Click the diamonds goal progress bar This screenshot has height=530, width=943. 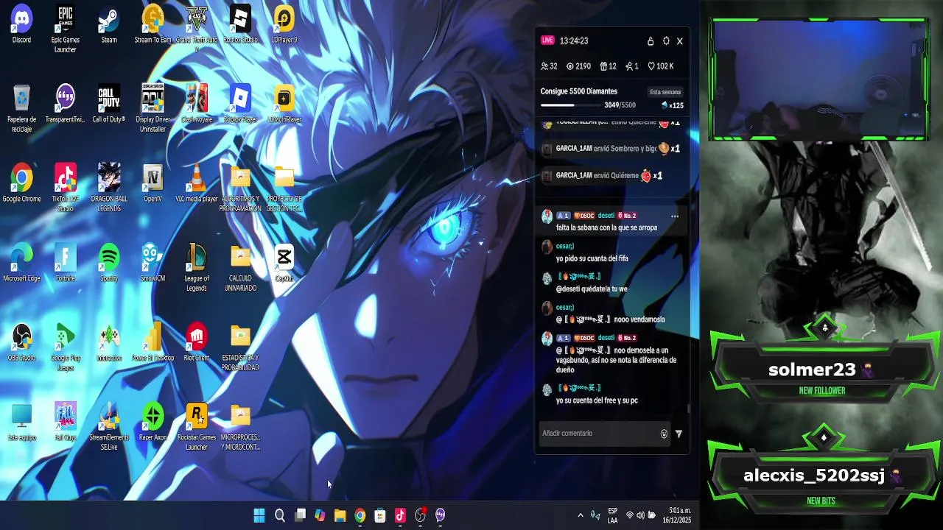[570, 105]
